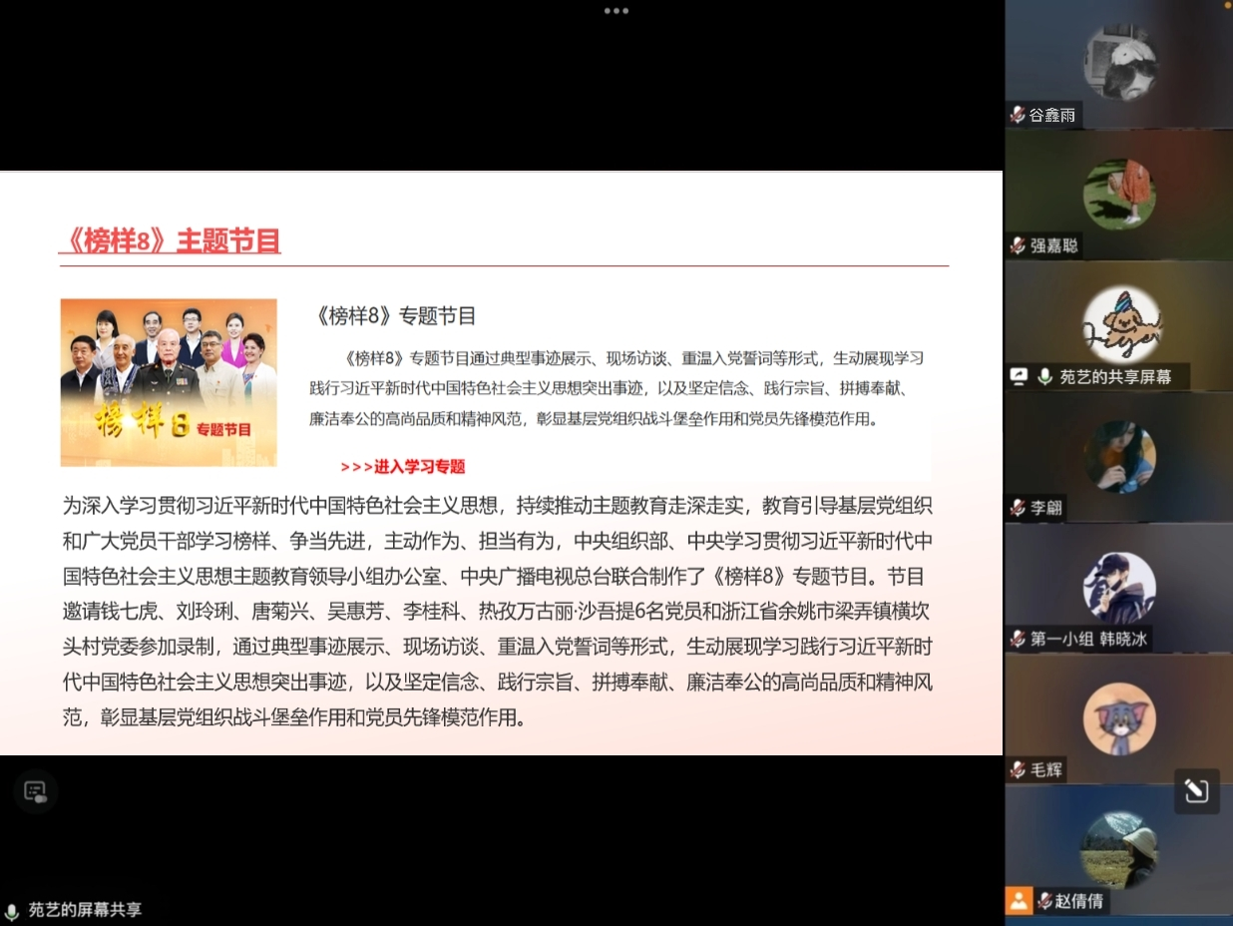
Task: Click the 《榜样8》主题节目 red heading
Action: click(170, 240)
